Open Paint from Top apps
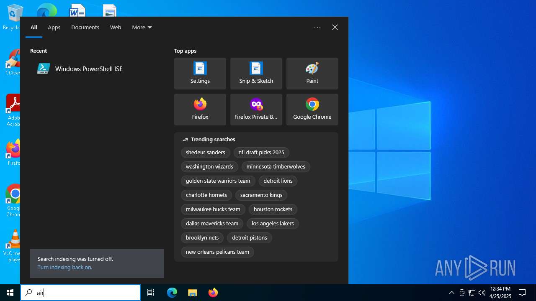The height and width of the screenshot is (301, 536). [x=312, y=74]
